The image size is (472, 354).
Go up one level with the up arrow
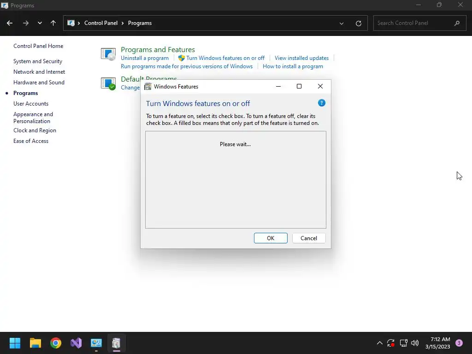tap(53, 23)
